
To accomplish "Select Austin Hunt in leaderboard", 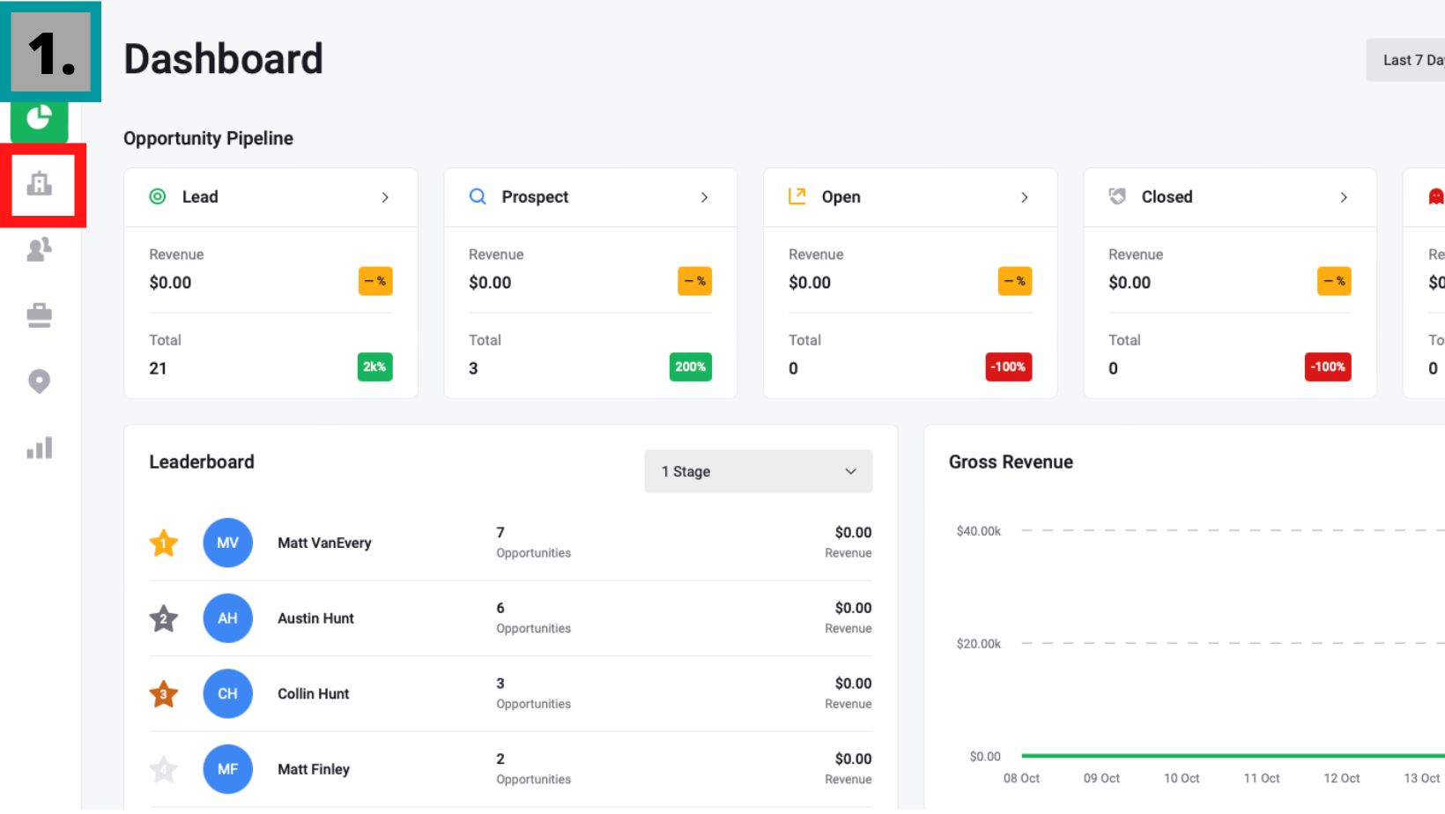I will pos(315,618).
